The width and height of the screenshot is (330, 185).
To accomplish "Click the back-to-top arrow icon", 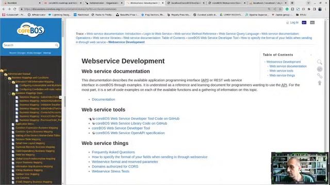I will coord(320,83).
